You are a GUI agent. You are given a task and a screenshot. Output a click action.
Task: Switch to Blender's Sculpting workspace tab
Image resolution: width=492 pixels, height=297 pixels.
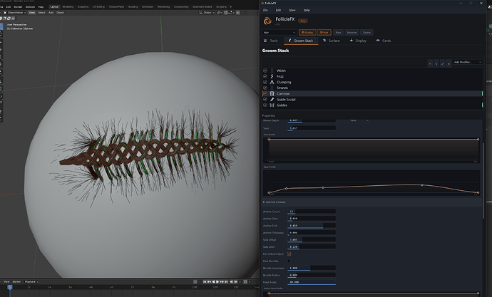83,6
